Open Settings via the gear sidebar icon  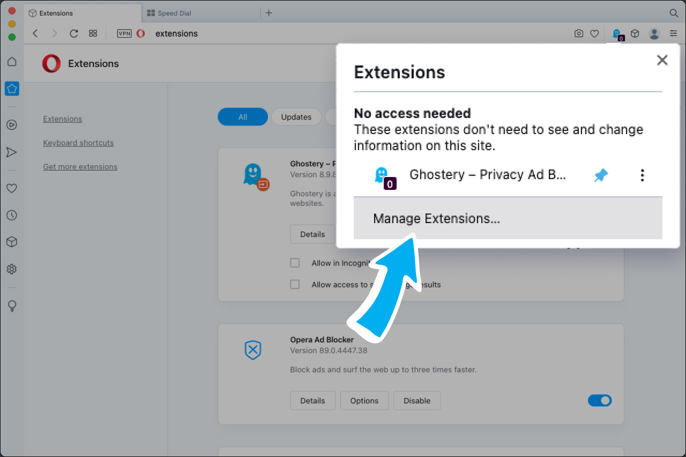coord(12,269)
